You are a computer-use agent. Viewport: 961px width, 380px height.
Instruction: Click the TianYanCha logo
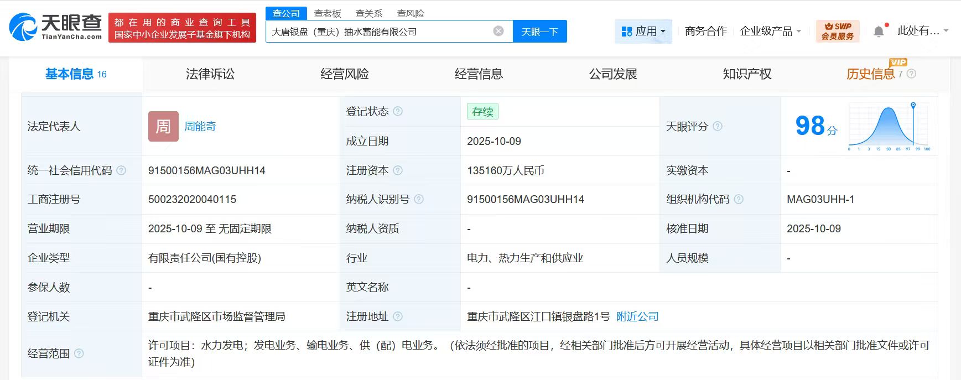(x=56, y=27)
